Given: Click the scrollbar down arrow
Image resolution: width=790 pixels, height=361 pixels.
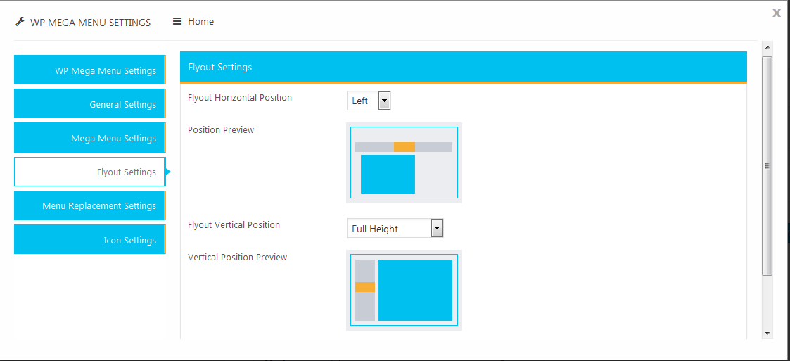Looking at the screenshot, I should pyautogui.click(x=767, y=333).
